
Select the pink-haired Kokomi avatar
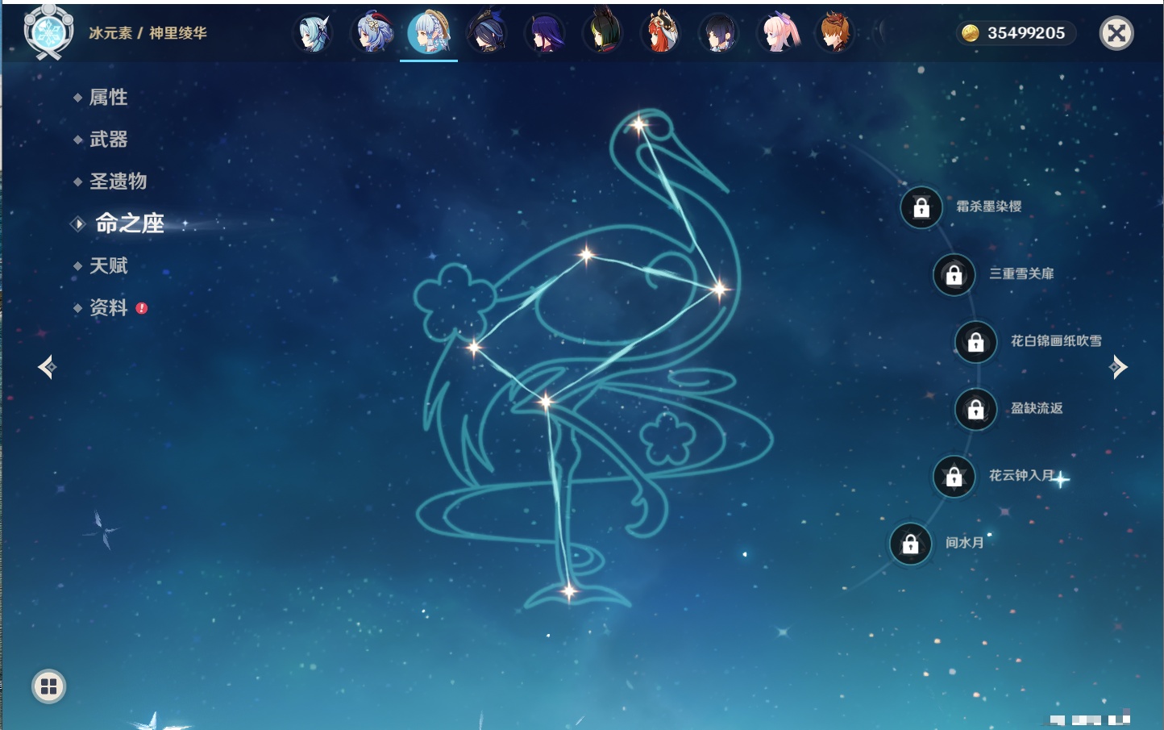tap(777, 34)
